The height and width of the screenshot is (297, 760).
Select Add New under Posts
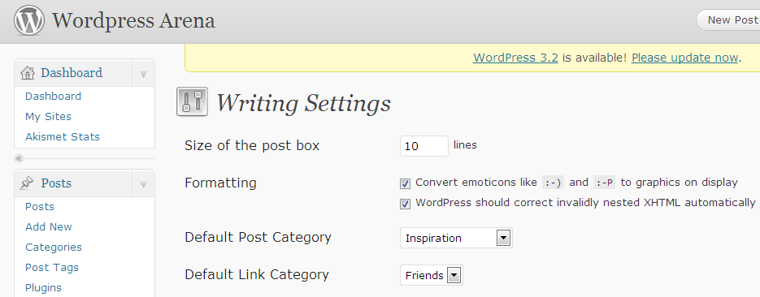click(x=49, y=227)
